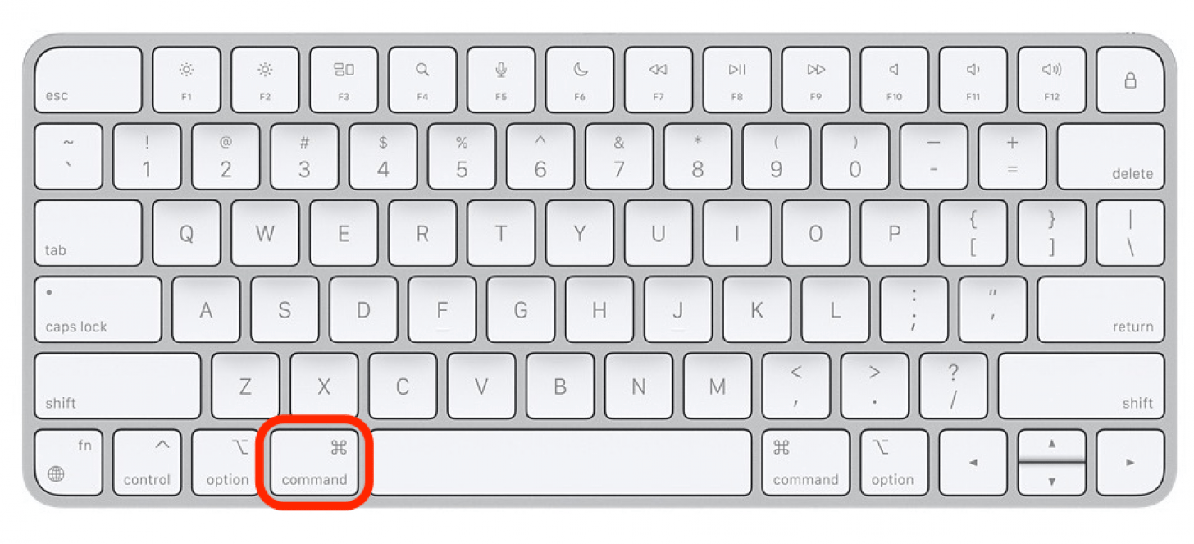Click the esc key
The width and height of the screenshot is (1194, 544).
point(89,80)
